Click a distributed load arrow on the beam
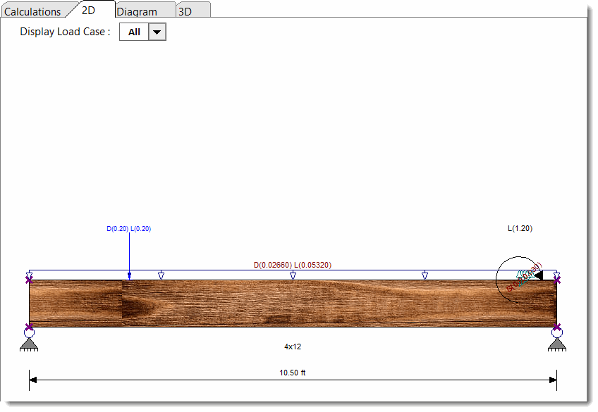The height and width of the screenshot is (412, 598). tap(293, 275)
